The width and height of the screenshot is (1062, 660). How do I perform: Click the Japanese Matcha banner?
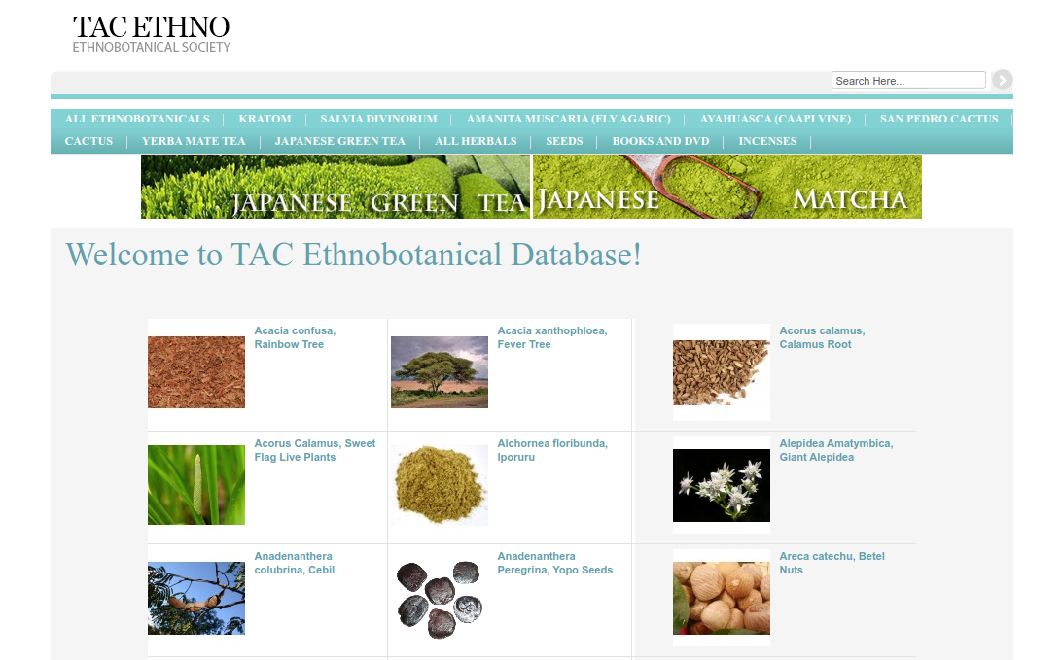[x=727, y=187]
